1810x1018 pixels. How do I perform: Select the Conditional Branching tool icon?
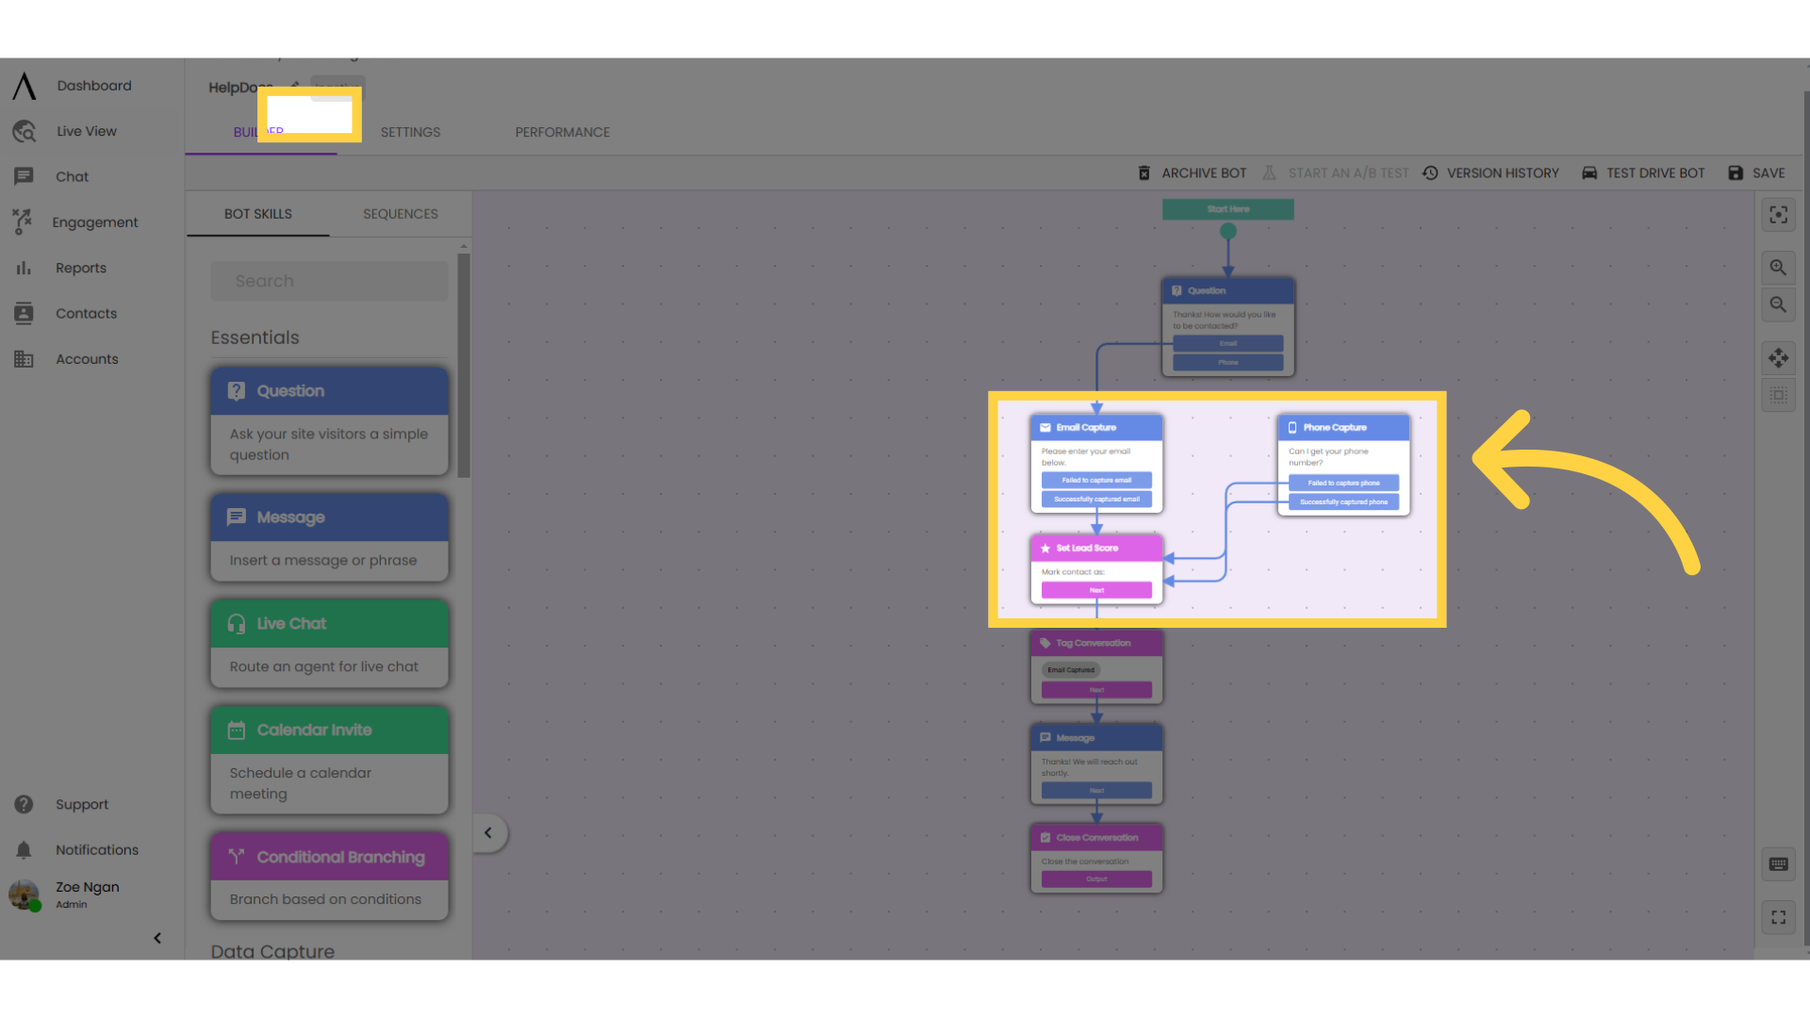coord(237,857)
